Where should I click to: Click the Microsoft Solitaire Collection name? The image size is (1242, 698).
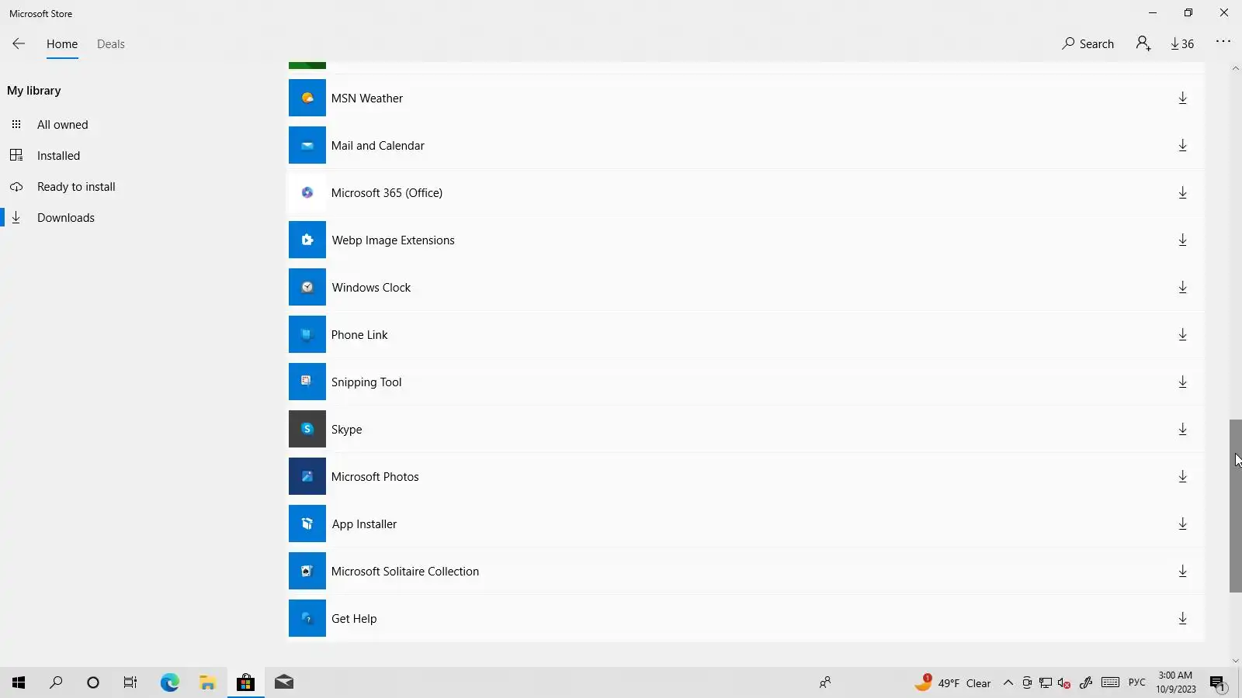coord(405,572)
